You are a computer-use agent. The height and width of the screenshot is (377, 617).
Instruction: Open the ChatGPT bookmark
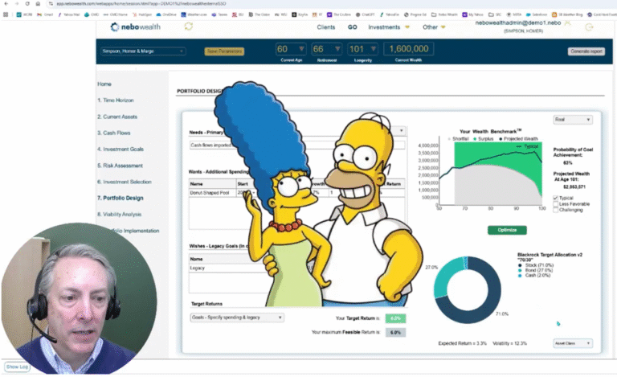(x=365, y=14)
